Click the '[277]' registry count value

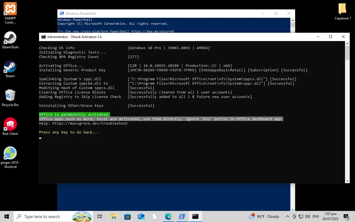tap(133, 57)
